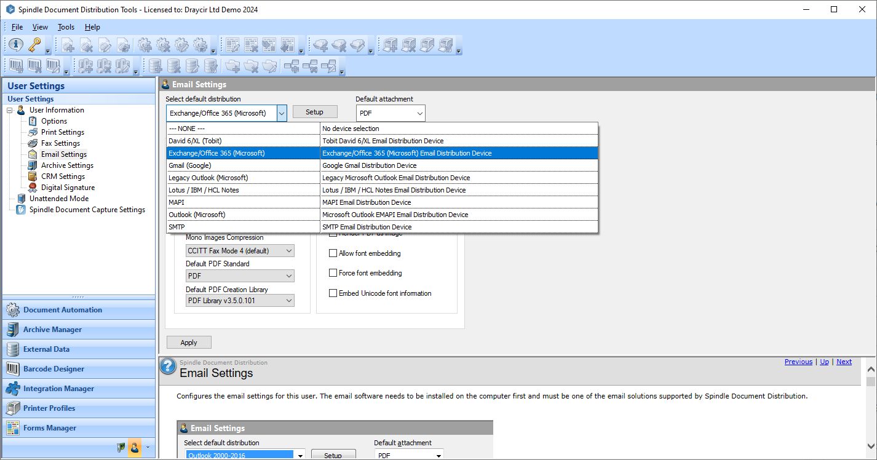Open the Archive Manager panel
This screenshot has width=877, height=460.
(x=79, y=330)
